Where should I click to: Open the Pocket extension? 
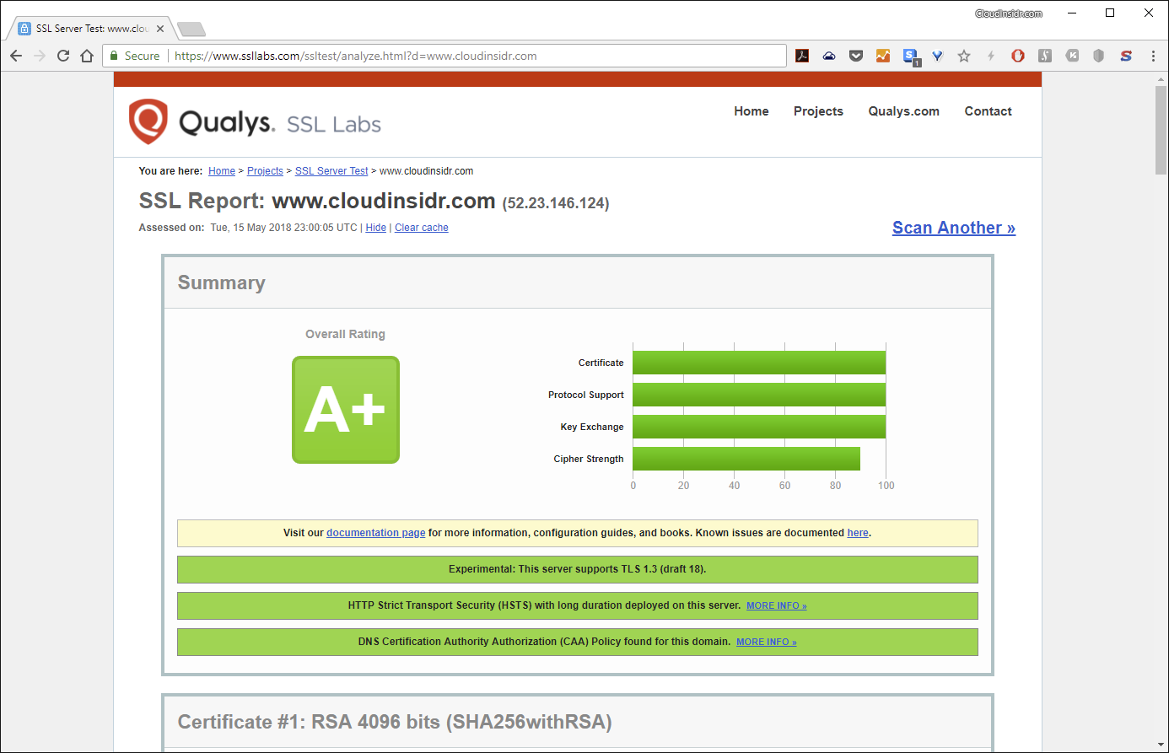click(x=856, y=56)
